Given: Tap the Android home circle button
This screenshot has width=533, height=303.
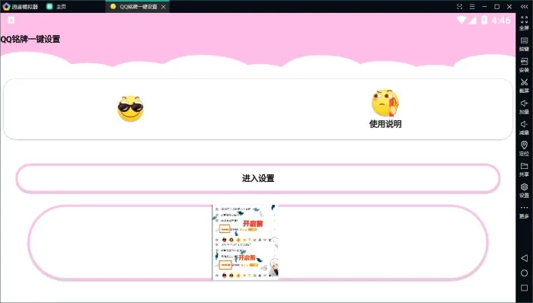Looking at the screenshot, I should pyautogui.click(x=524, y=273).
